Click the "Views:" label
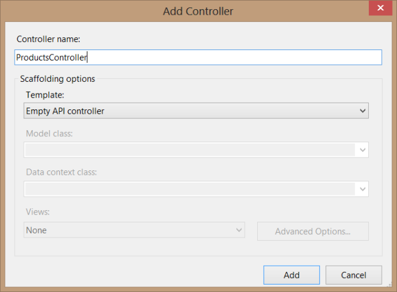The image size is (397, 292). [x=37, y=211]
